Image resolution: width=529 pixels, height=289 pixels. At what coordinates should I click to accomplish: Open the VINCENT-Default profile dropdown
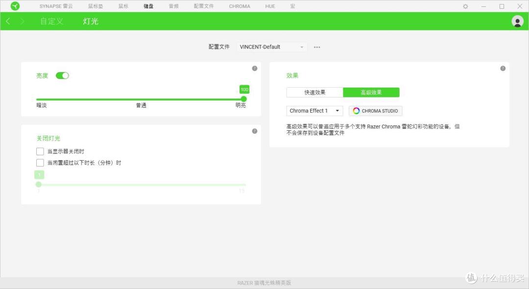pos(272,47)
